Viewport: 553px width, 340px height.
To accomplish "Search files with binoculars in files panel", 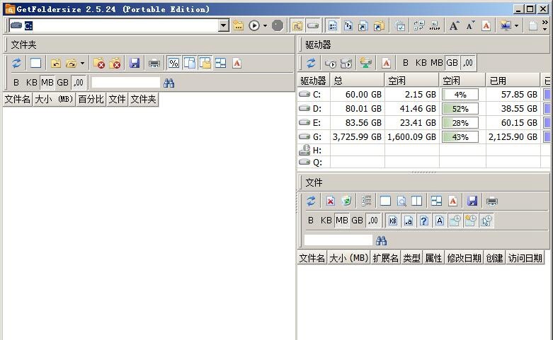I will (x=381, y=241).
